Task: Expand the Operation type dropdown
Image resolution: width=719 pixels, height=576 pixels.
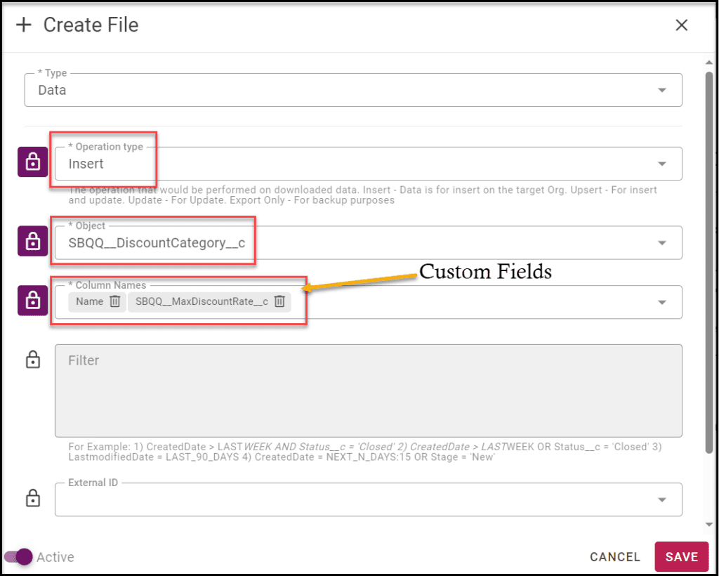Action: click(661, 164)
